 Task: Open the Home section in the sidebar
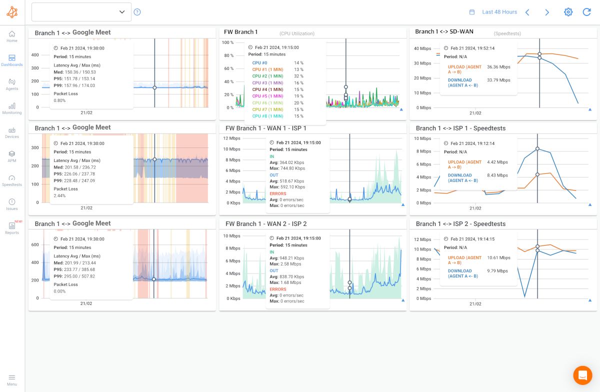(x=12, y=36)
